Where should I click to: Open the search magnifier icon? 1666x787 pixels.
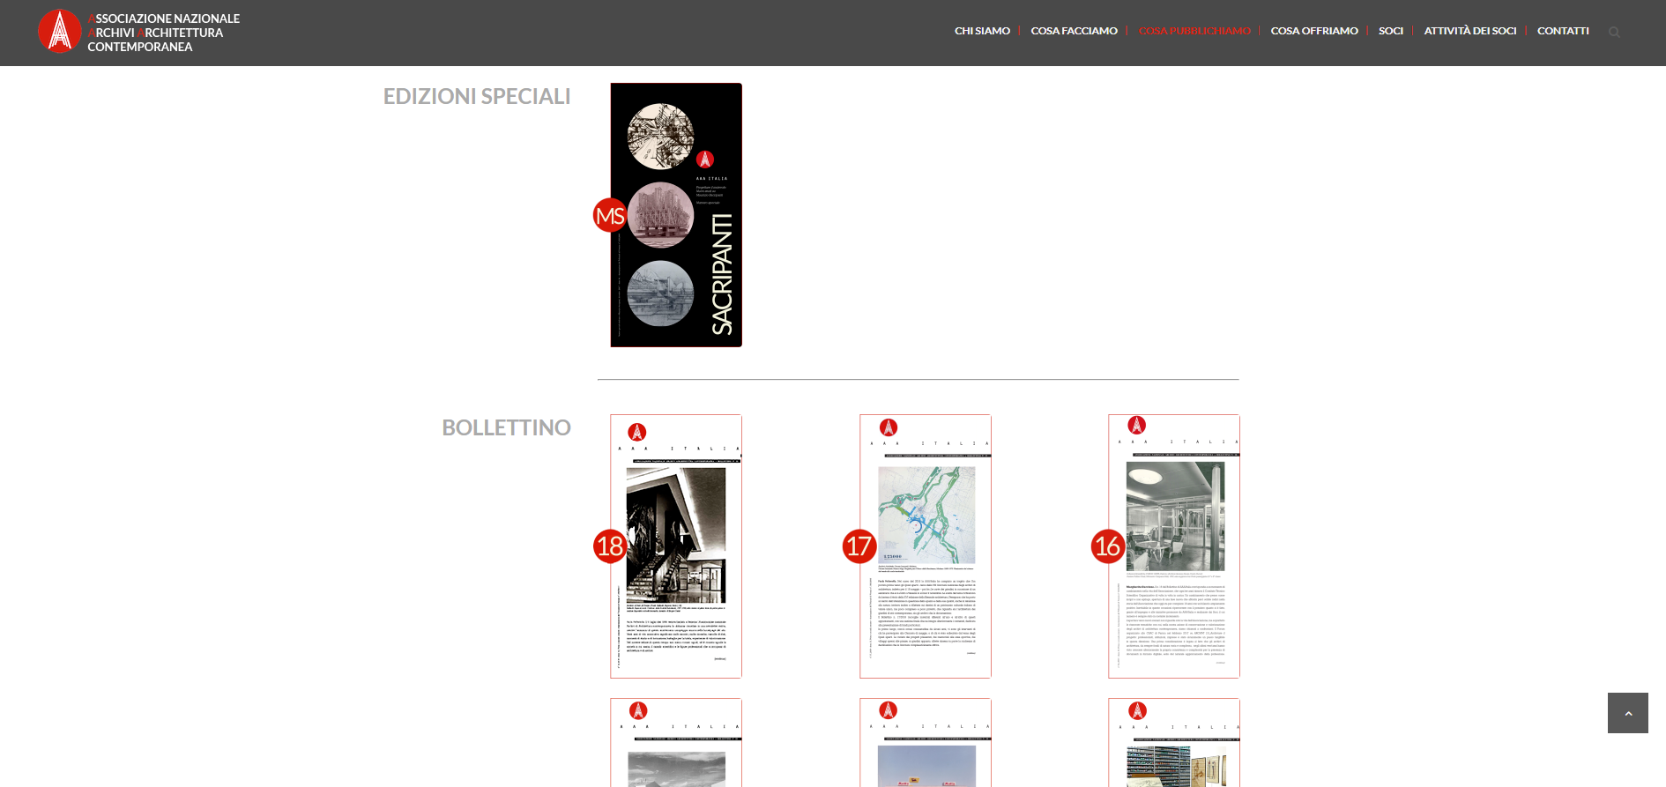tap(1614, 33)
